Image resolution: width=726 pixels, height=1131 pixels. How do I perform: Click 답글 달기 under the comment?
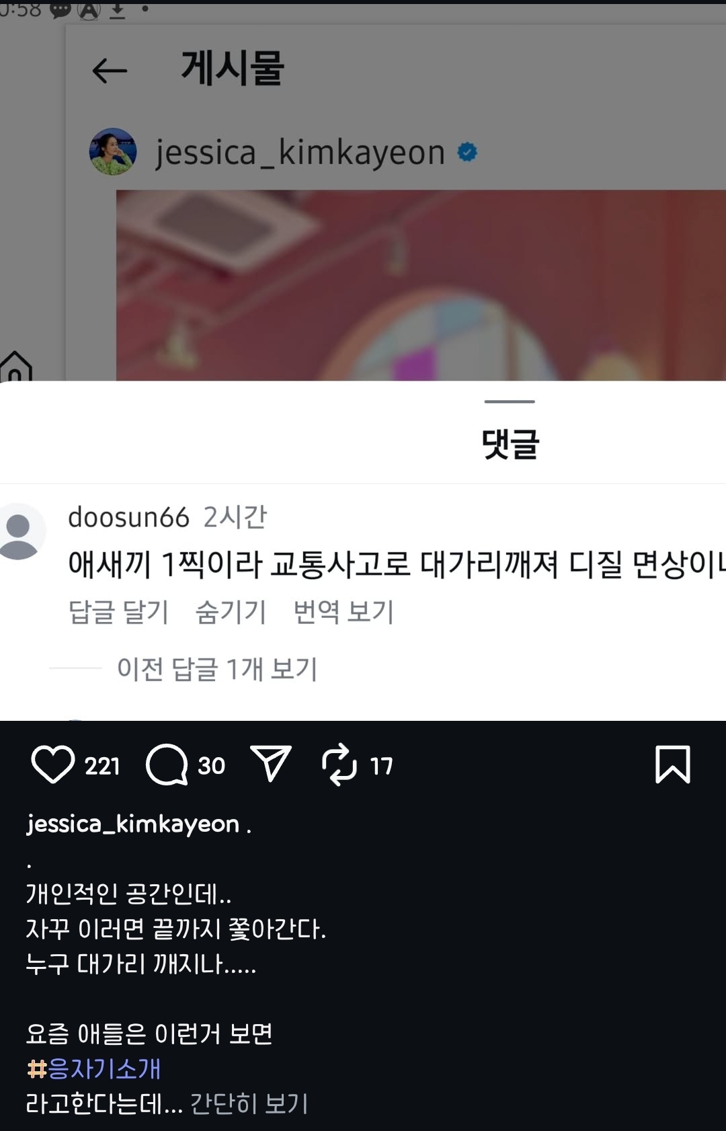[x=118, y=612]
